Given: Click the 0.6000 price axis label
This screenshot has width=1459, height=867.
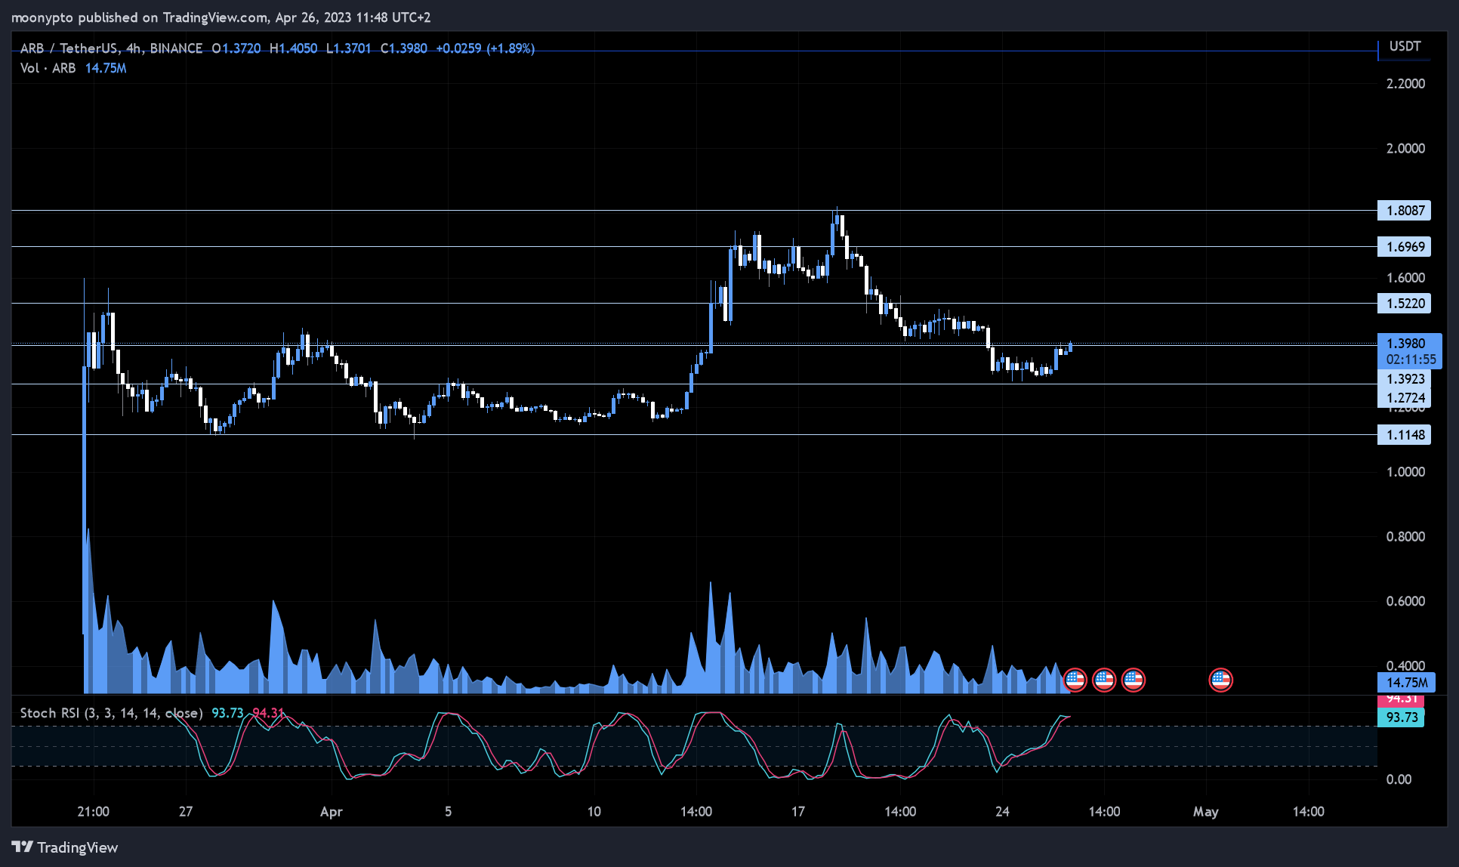Looking at the screenshot, I should pos(1405,602).
